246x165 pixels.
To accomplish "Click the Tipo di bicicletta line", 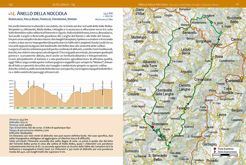I will (x=40, y=128).
